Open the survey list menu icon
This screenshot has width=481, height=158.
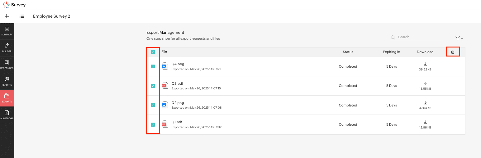[22, 16]
